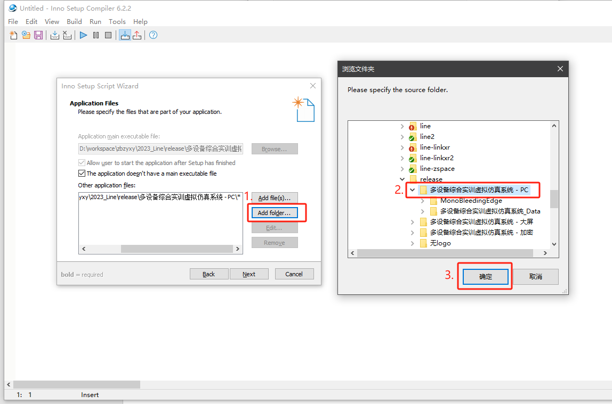The width and height of the screenshot is (612, 404).
Task: Open the File menu
Action: (13, 21)
